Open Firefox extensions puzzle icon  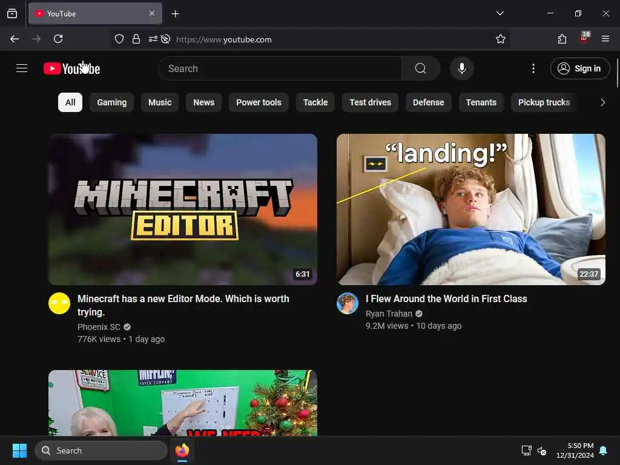pos(562,39)
